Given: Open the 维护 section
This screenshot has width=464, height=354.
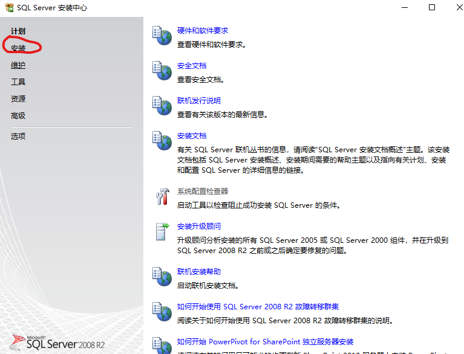Looking at the screenshot, I should pos(18,65).
